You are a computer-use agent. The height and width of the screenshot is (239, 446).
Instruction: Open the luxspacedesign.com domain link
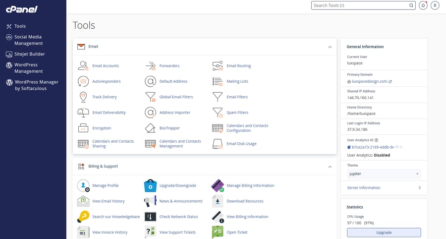point(370,81)
